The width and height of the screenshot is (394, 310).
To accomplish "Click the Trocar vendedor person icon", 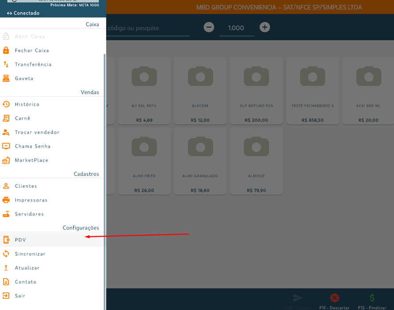I will pos(6,132).
